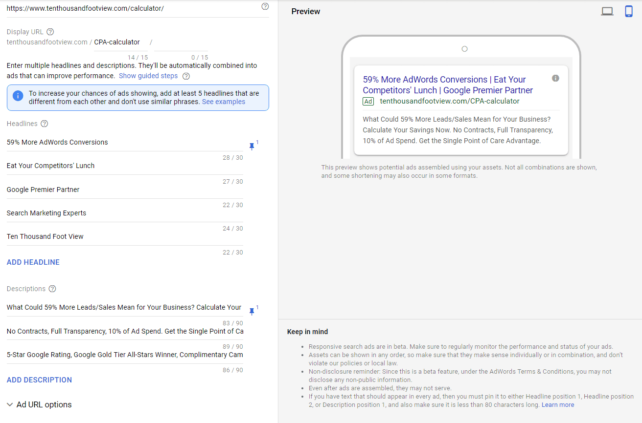This screenshot has height=423, width=642.
Task: Click preview display URL tenthousandfootview.com/CPA-calculator
Action: (450, 101)
